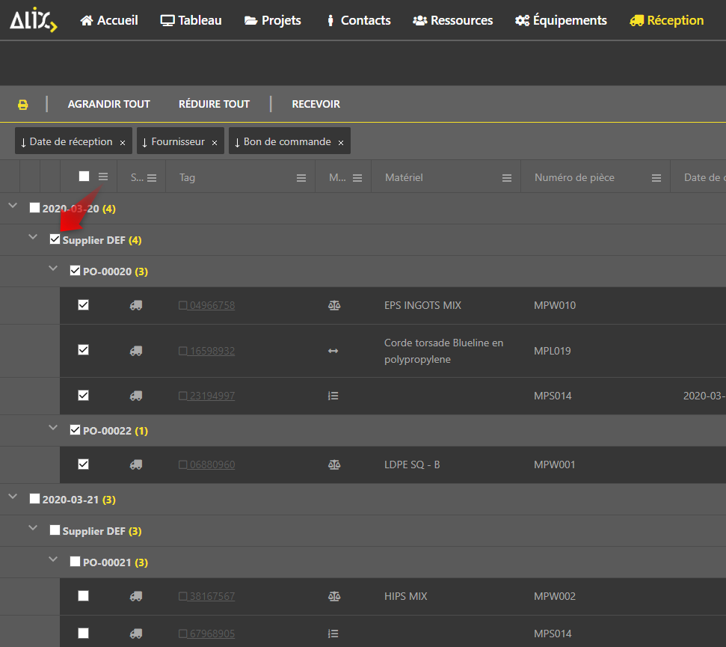
Task: Open tag link 16598932
Action: pyautogui.click(x=207, y=351)
